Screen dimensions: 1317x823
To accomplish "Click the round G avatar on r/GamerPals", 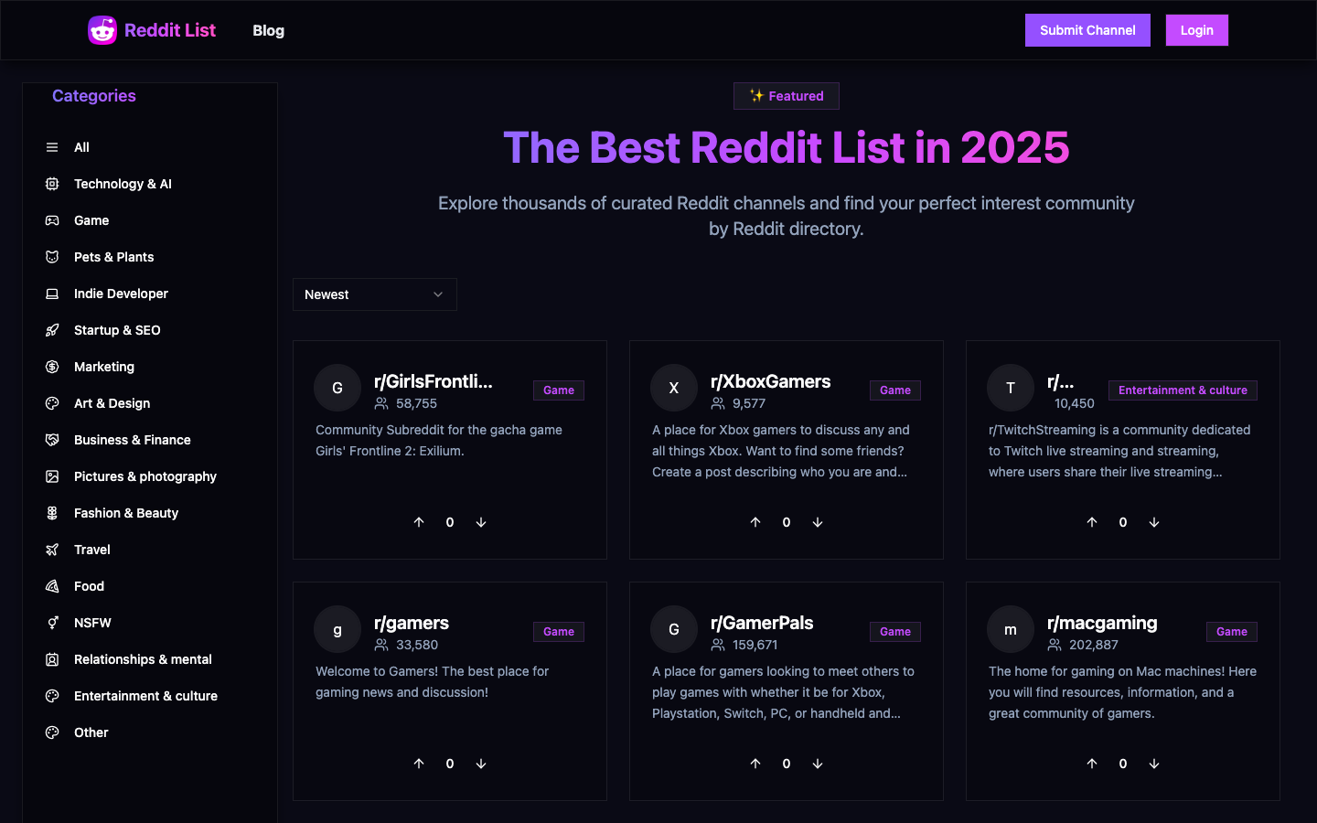I will (x=674, y=629).
